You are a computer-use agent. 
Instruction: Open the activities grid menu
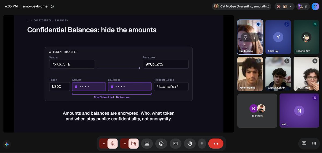tap(314, 144)
